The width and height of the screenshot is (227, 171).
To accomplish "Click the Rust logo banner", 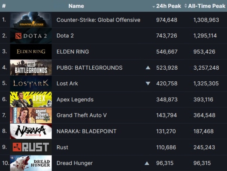I will point(31,147).
